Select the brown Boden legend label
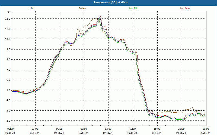 pos(82,8)
